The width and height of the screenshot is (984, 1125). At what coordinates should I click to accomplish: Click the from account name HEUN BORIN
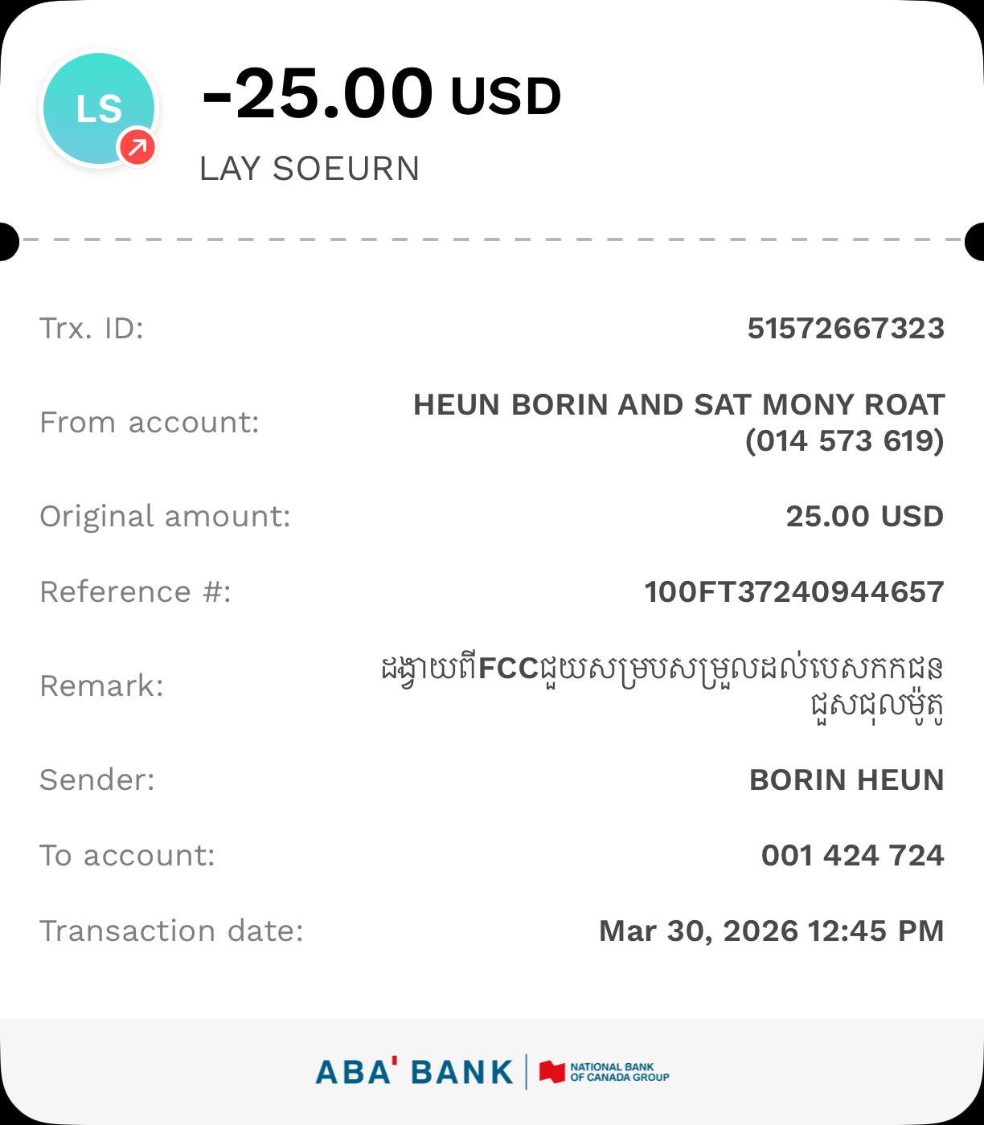pyautogui.click(x=679, y=404)
